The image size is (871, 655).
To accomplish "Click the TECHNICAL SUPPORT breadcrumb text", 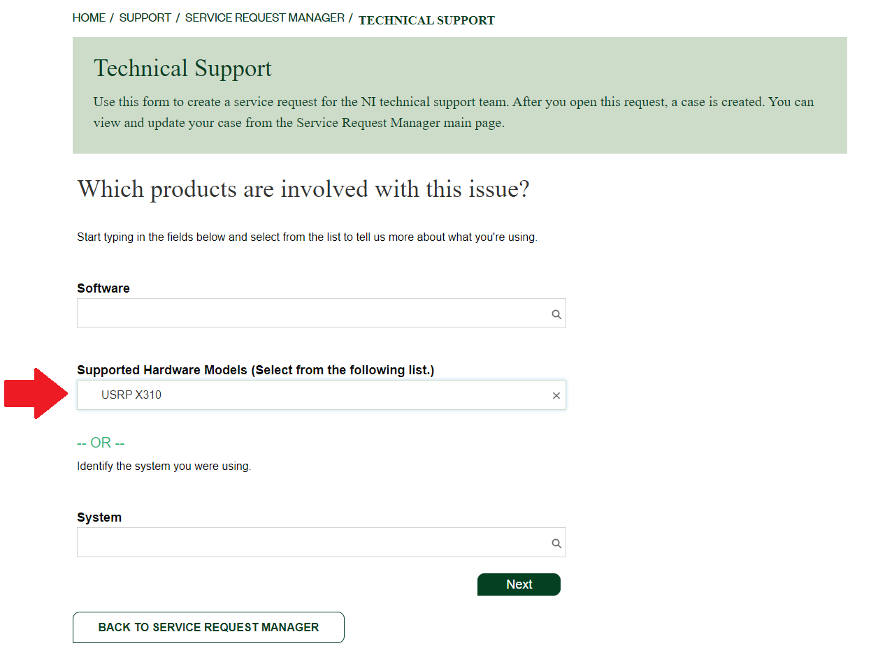I will click(426, 20).
